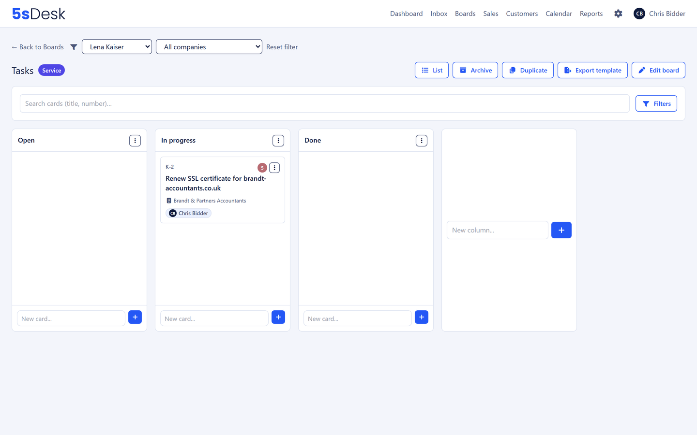The height and width of the screenshot is (435, 697).
Task: Duplicate this board
Action: click(x=528, y=70)
